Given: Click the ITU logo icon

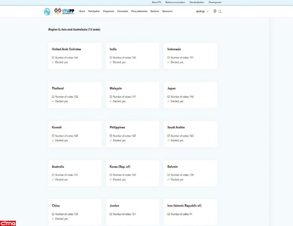Looking at the screenshot, I should click(x=47, y=11).
